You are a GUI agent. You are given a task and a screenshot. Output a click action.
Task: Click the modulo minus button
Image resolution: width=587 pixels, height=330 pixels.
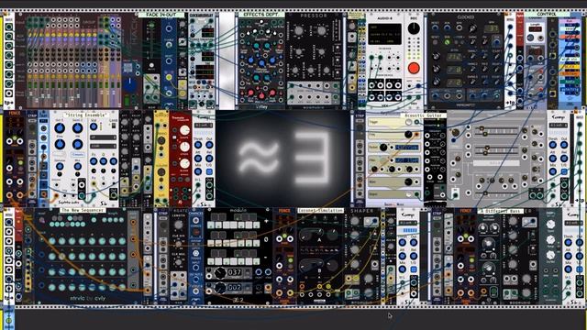point(266,257)
